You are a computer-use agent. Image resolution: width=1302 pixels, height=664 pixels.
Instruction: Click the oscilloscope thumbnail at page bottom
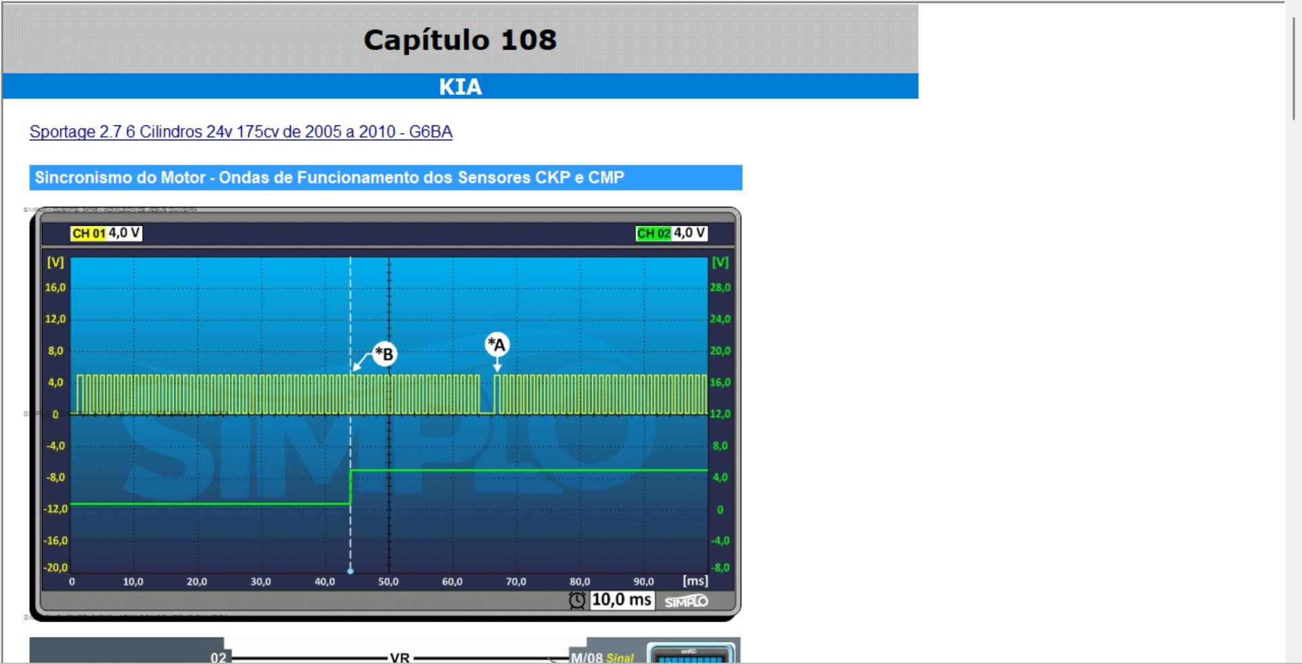click(x=690, y=653)
